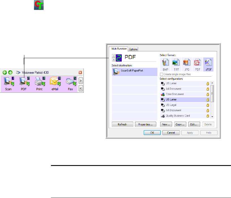Click the Apply button
The width and height of the screenshot is (231, 198).
pos(190,132)
